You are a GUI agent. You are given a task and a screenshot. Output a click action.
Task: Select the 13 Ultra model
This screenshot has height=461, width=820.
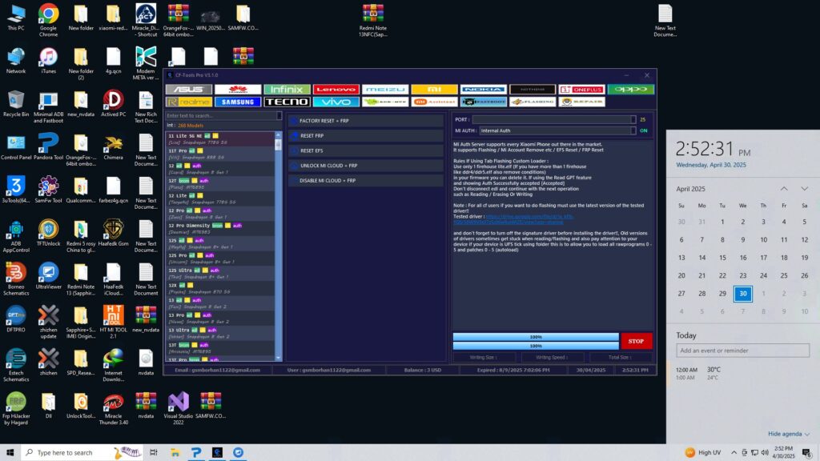point(220,333)
